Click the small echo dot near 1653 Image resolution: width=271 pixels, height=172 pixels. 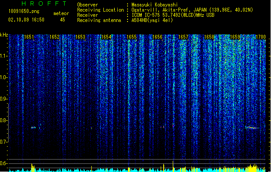point(92,128)
